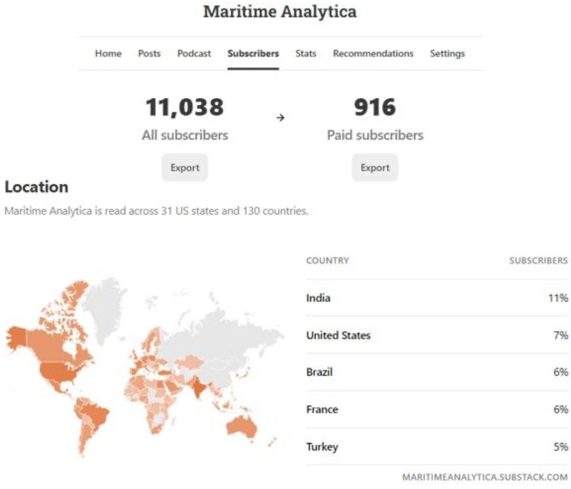Click Brazil on the world map
Screen dimensions: 571x489
point(96,414)
